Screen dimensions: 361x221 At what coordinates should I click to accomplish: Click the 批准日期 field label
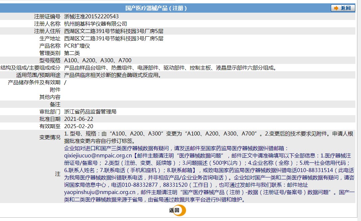[50, 119]
